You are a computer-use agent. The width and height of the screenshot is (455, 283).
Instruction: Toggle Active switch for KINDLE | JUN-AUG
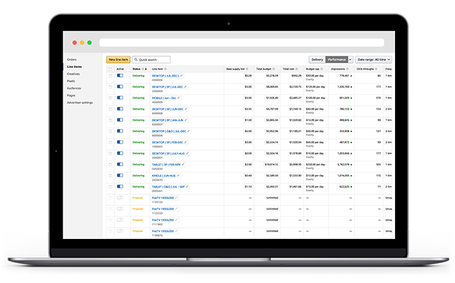coord(120,175)
